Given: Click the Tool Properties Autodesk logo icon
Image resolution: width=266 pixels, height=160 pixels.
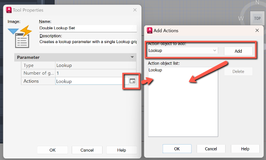Looking at the screenshot, I should (x=8, y=10).
